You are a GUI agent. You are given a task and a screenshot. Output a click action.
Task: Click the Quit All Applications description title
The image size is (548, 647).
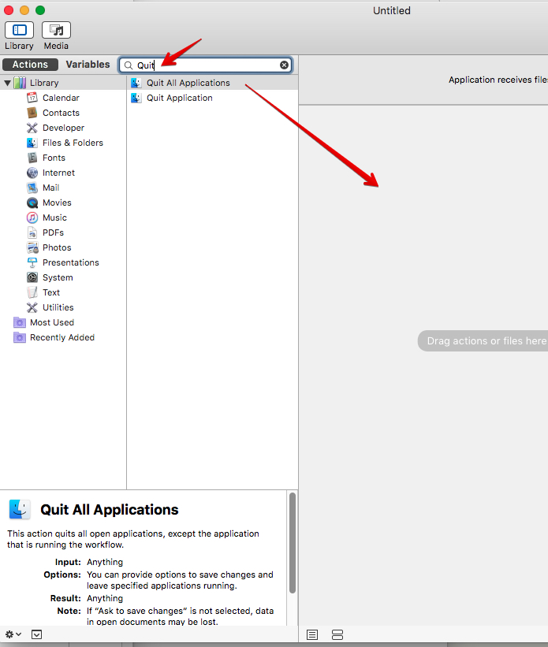coord(110,510)
